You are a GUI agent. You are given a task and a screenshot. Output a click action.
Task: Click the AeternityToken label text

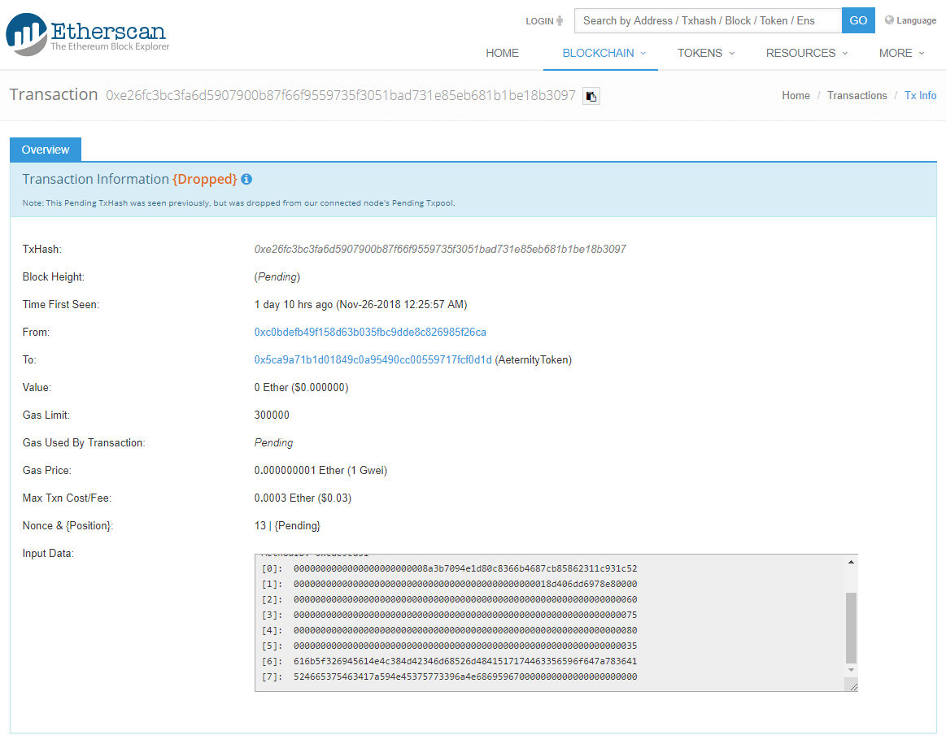click(534, 360)
